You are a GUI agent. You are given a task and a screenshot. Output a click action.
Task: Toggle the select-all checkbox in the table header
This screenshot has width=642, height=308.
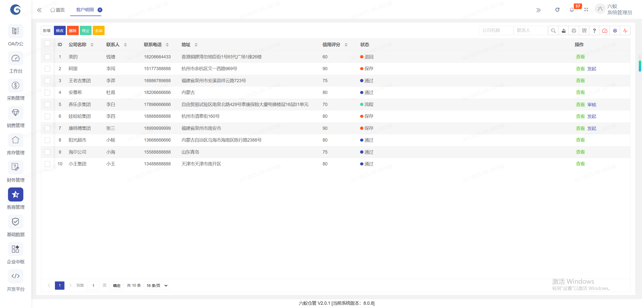[47, 43]
